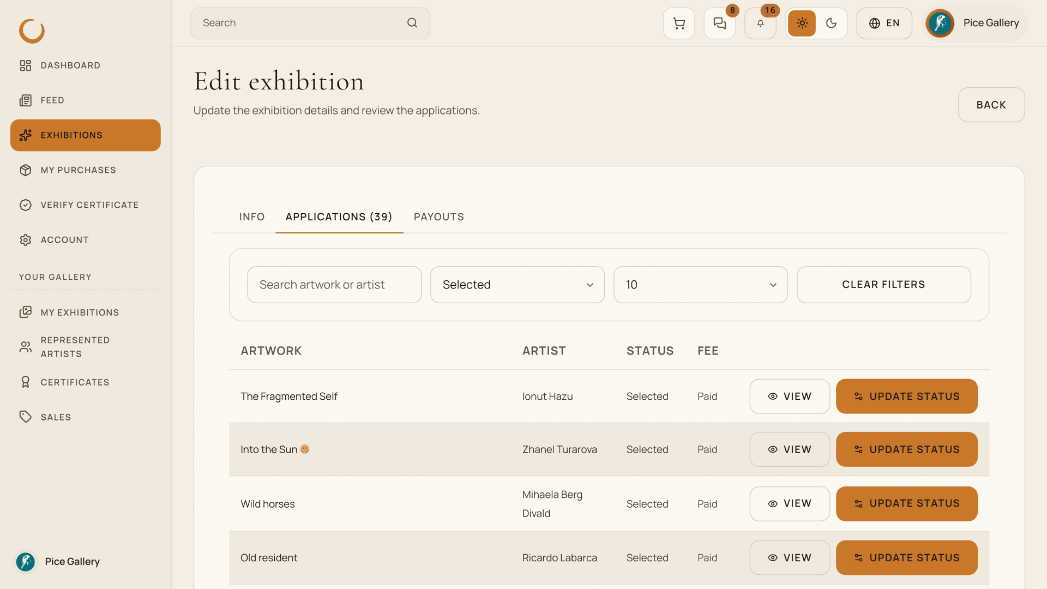Open notifications bell with 16 alerts
Image resolution: width=1047 pixels, height=589 pixels.
coord(760,23)
